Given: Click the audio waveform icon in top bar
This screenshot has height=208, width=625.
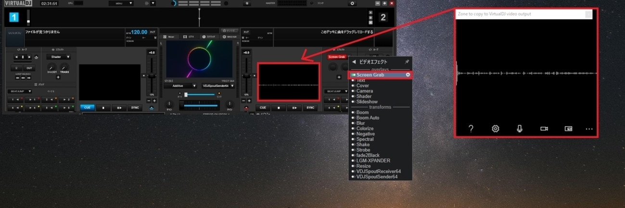Looking at the screenshot, I should click(147, 3).
